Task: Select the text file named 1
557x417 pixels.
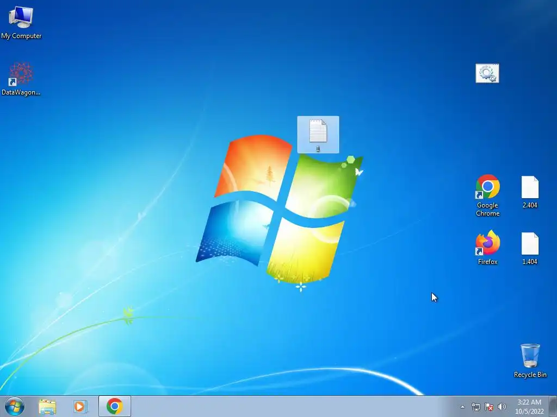Action: (318, 135)
